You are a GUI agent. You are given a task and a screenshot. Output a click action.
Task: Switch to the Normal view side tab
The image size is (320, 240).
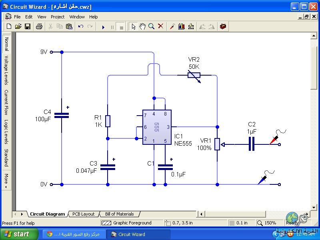click(6, 44)
